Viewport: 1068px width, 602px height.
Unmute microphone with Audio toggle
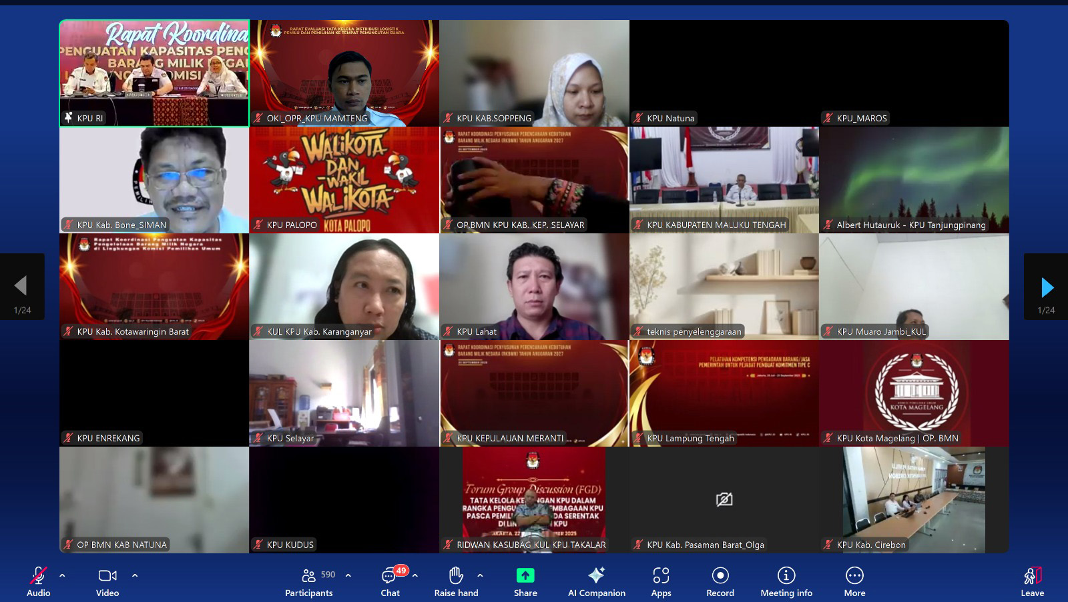coord(39,581)
